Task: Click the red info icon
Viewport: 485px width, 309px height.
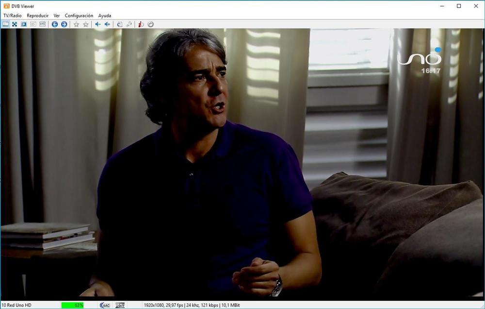Action: [x=141, y=24]
